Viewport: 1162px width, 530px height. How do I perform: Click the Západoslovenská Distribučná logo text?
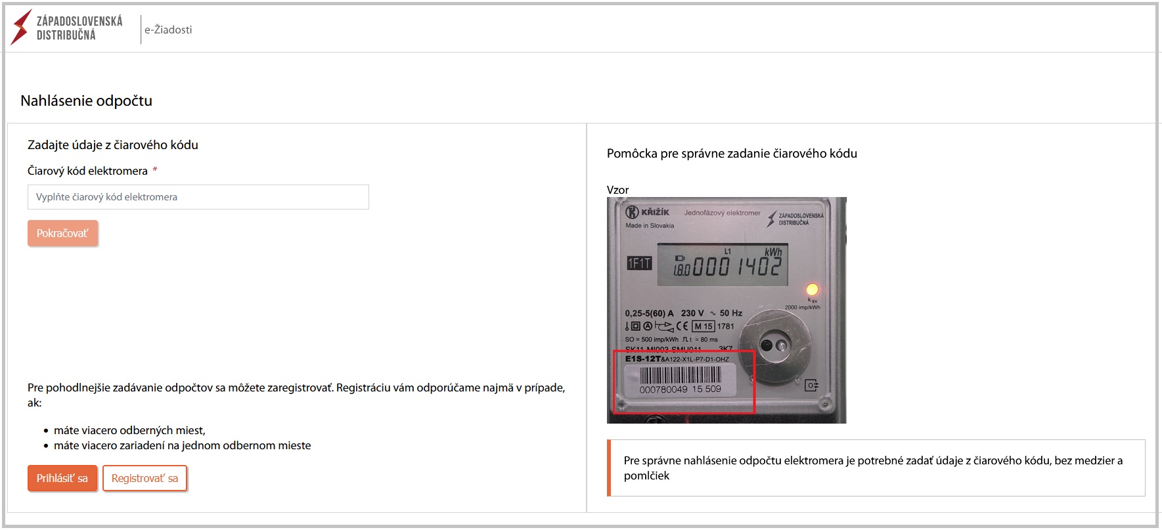(79, 28)
